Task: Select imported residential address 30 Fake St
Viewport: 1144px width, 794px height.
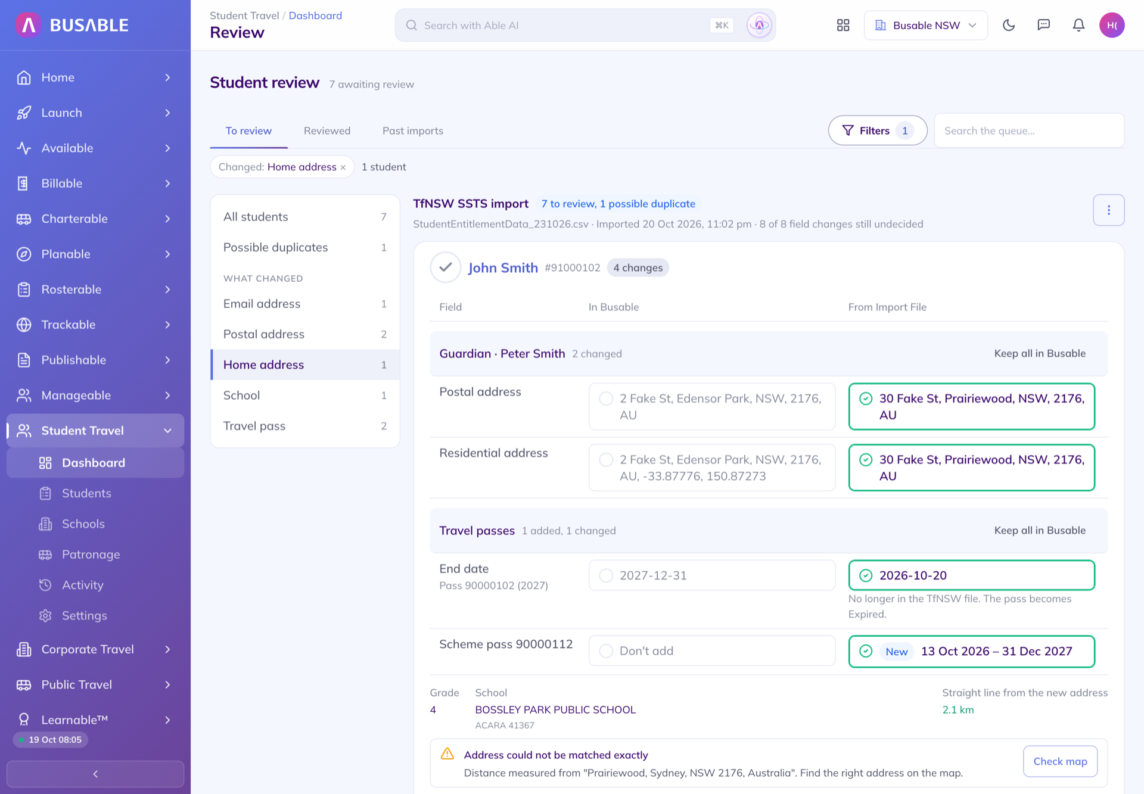Action: point(972,468)
